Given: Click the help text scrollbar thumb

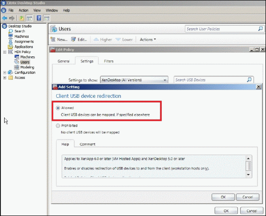Looking at the screenshot, I should (x=248, y=166).
